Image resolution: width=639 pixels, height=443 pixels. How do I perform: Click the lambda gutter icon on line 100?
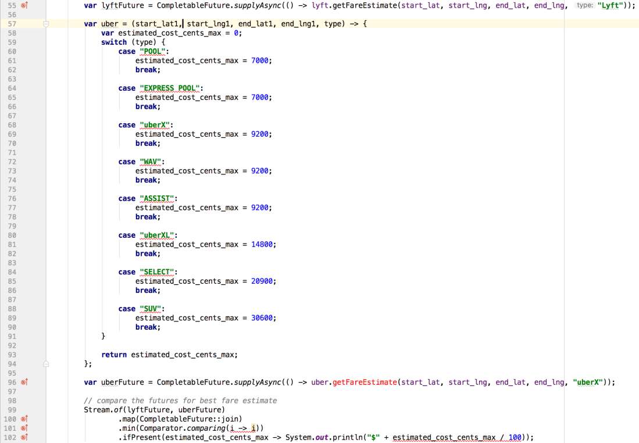tap(24, 419)
